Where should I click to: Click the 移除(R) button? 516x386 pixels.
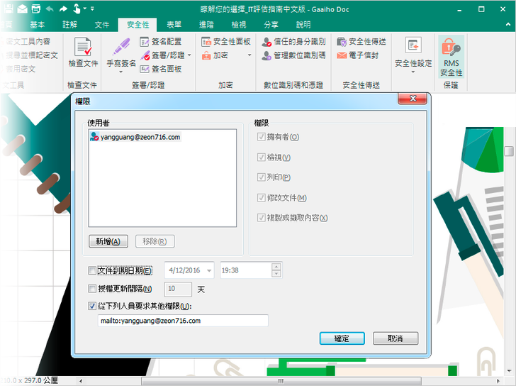(155, 241)
